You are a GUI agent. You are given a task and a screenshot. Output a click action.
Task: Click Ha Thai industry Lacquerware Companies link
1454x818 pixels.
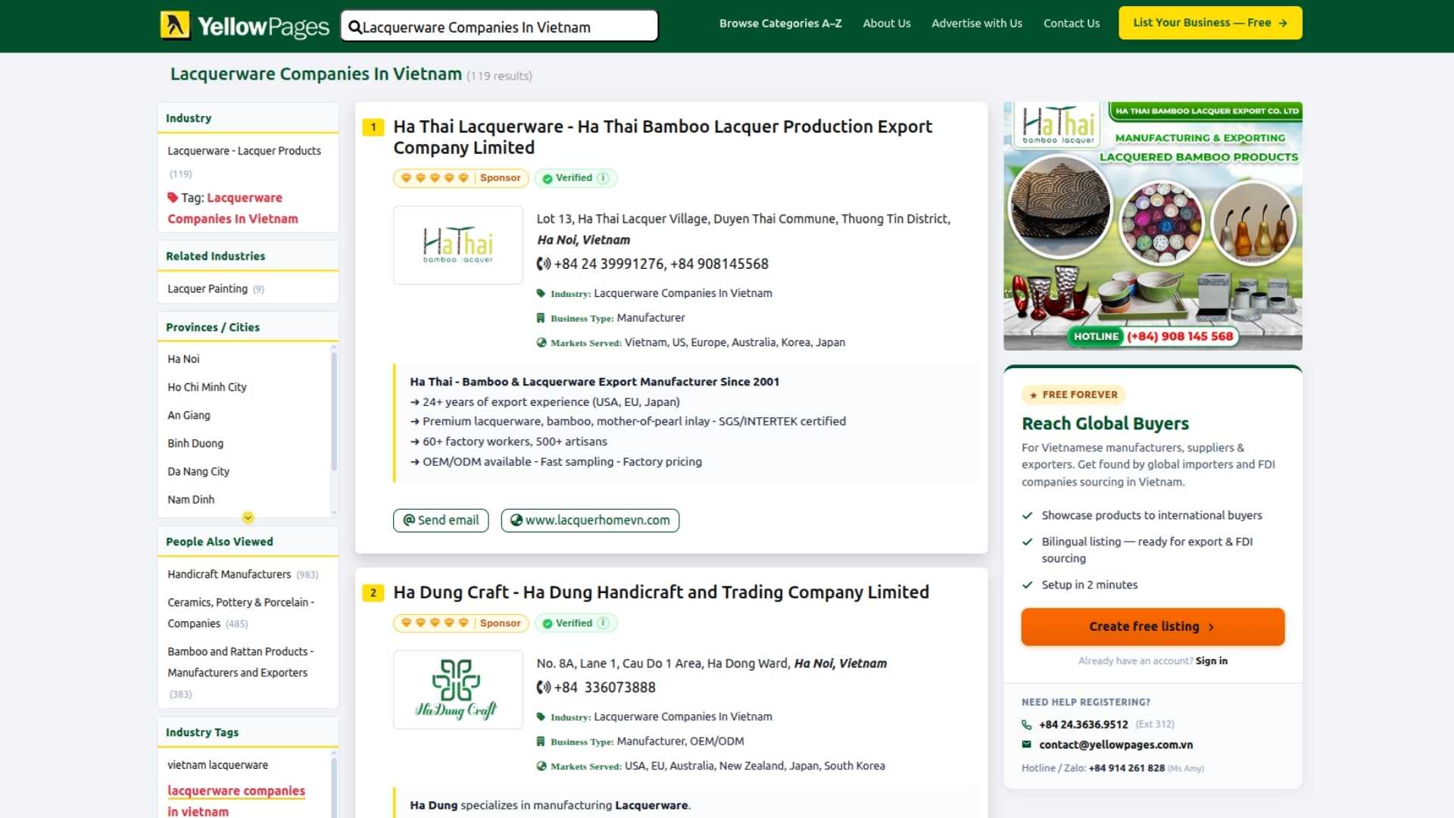[683, 293]
